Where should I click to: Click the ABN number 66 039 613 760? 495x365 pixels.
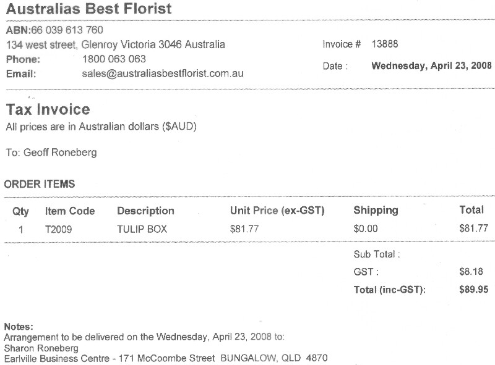point(67,30)
